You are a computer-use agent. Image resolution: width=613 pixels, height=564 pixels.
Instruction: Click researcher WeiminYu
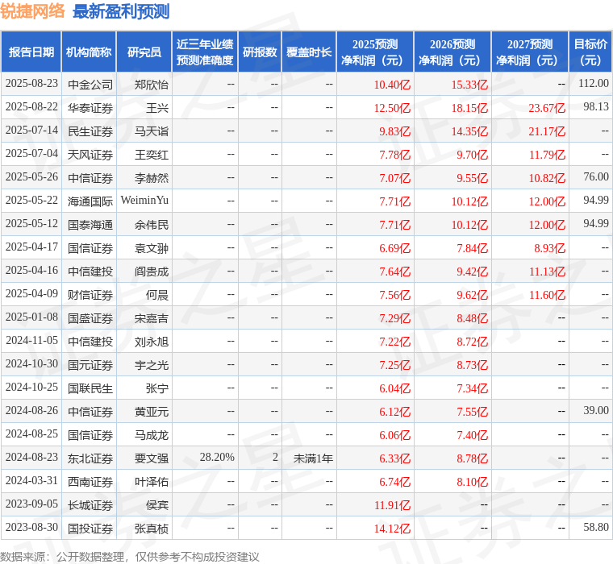[x=144, y=200]
